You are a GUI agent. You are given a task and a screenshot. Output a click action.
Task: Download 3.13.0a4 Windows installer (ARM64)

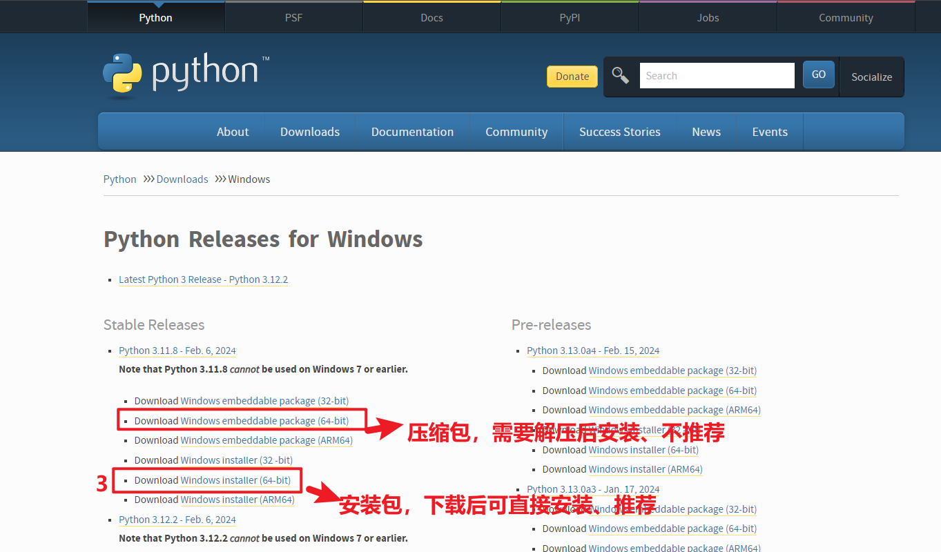coord(646,469)
